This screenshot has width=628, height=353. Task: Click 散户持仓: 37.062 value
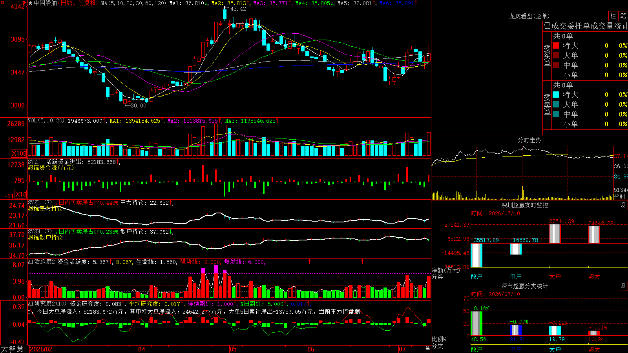tap(144, 232)
